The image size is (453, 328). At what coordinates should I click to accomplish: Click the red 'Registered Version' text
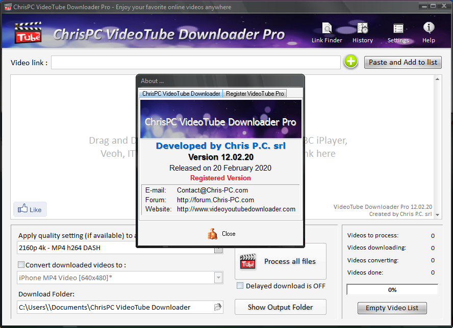[x=220, y=178]
